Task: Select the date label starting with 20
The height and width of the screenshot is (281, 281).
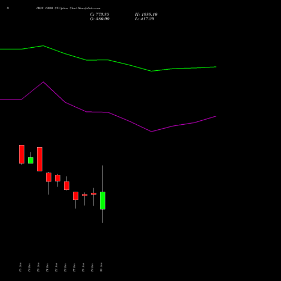Action: 38,268
